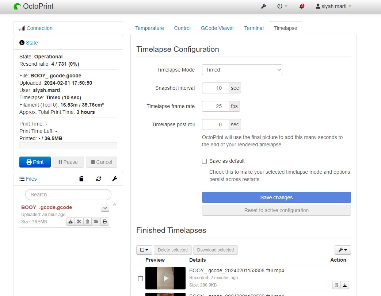Start printing with the Print button
Image resolution: width=381 pixels, height=296 pixels.
click(x=35, y=162)
